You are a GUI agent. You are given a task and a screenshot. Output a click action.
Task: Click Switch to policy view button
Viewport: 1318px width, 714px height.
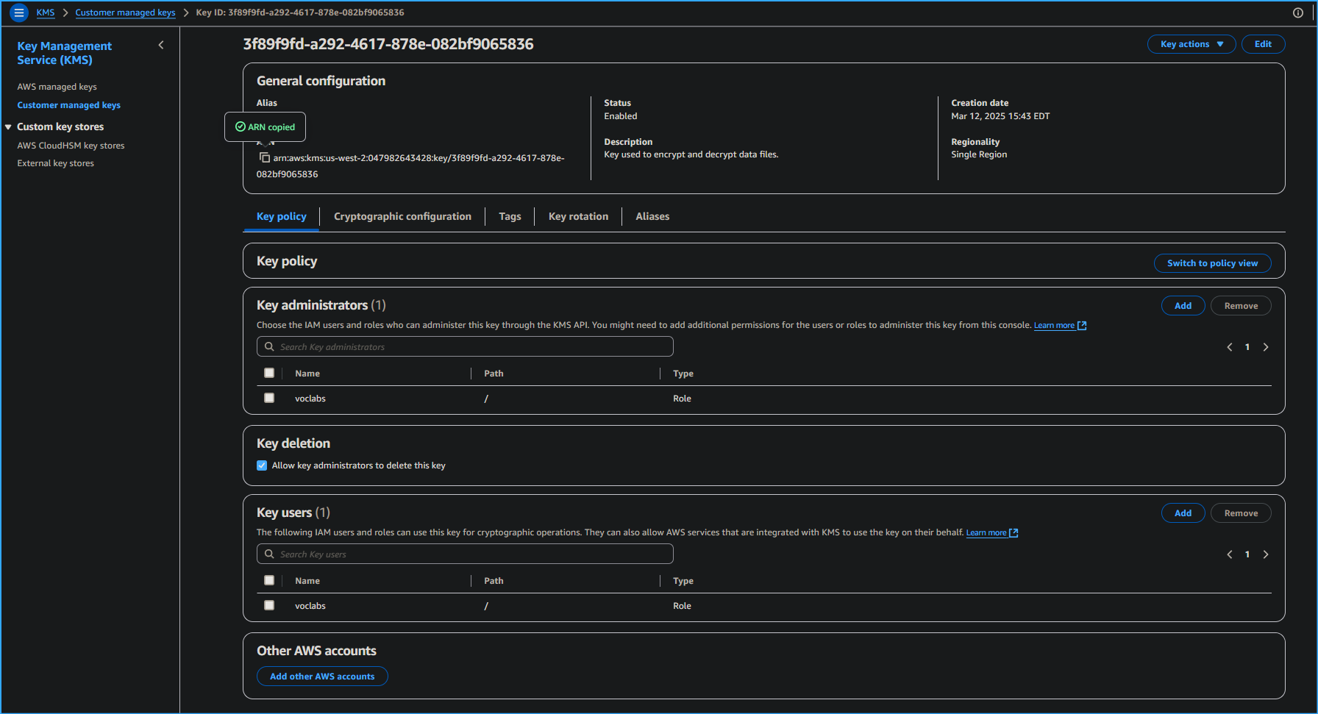tap(1212, 263)
